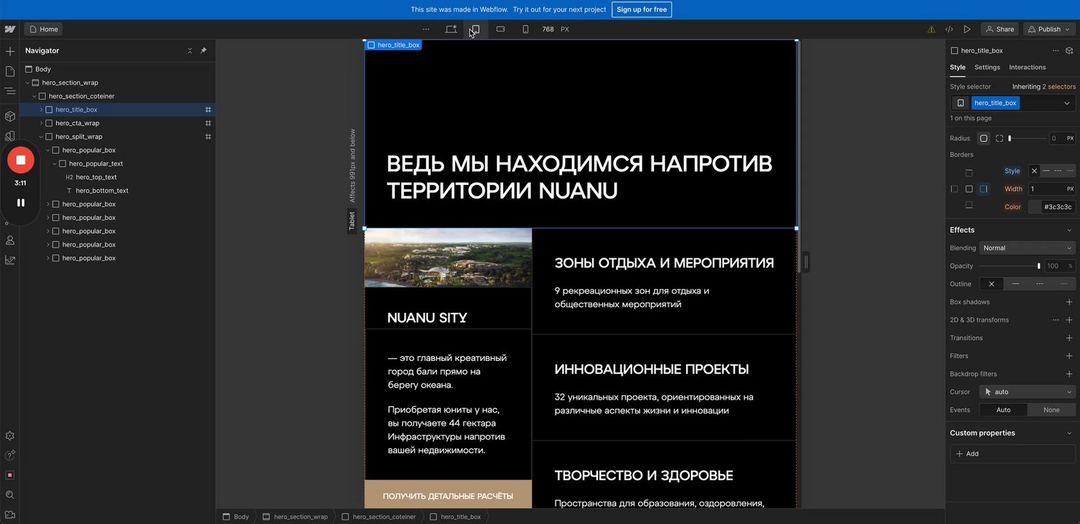
Task: Open the Pages panel icon
Action: (10, 71)
